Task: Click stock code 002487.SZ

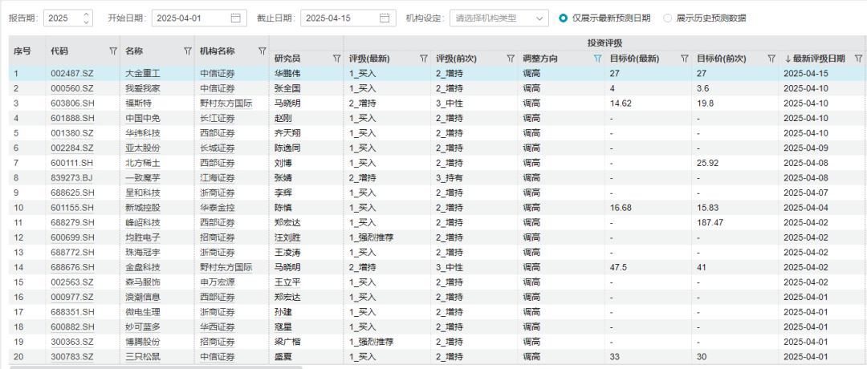Action: click(72, 73)
